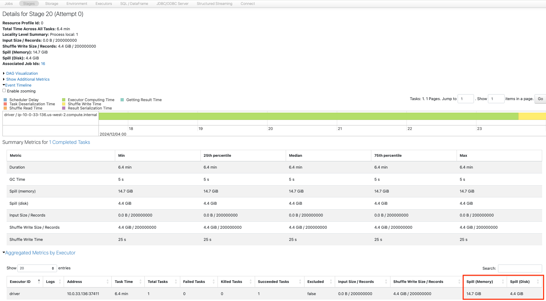This screenshot has height=301, width=546.
Task: Sort by Input Size / Records column arrows
Action: (386, 282)
